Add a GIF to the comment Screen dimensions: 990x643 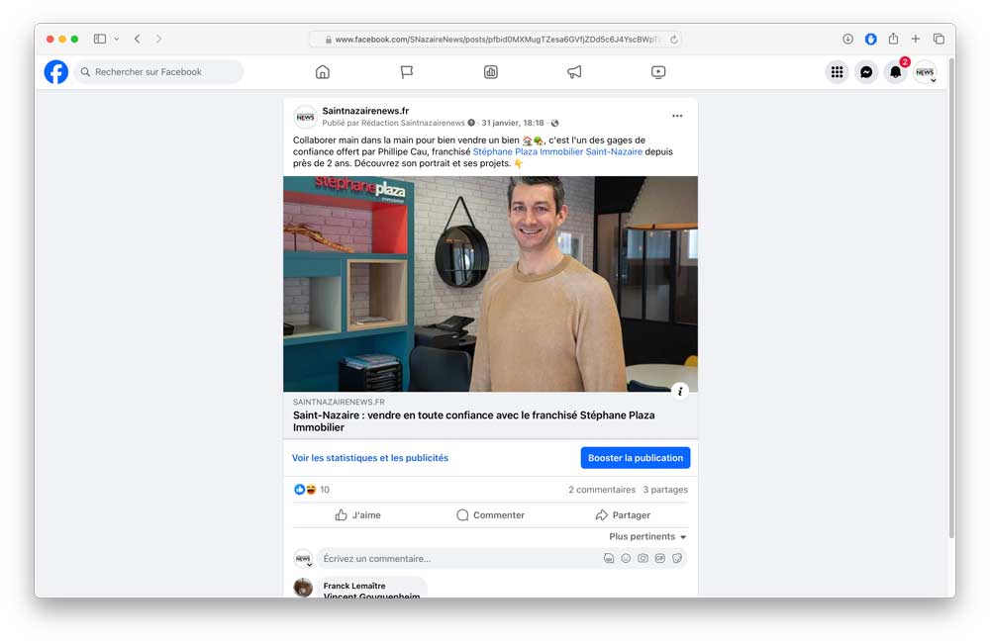[x=659, y=559]
